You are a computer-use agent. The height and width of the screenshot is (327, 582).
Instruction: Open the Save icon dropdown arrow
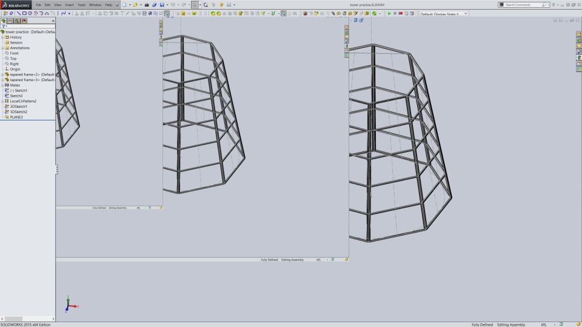[x=167, y=5]
